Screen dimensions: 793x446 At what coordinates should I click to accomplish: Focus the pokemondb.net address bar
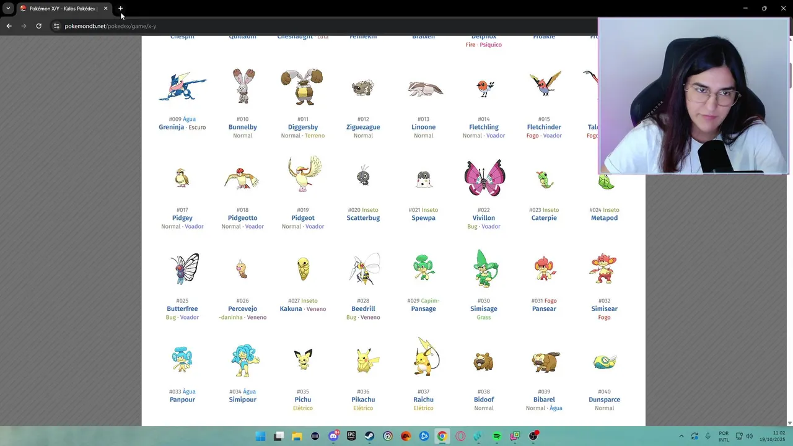[322, 26]
